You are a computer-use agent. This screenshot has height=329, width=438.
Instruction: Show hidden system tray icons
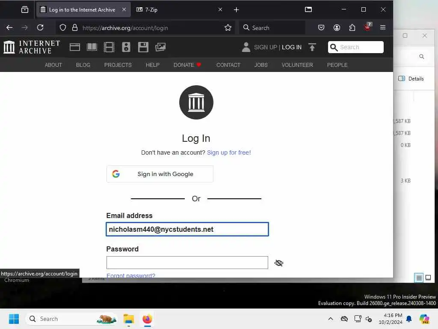tap(331, 319)
